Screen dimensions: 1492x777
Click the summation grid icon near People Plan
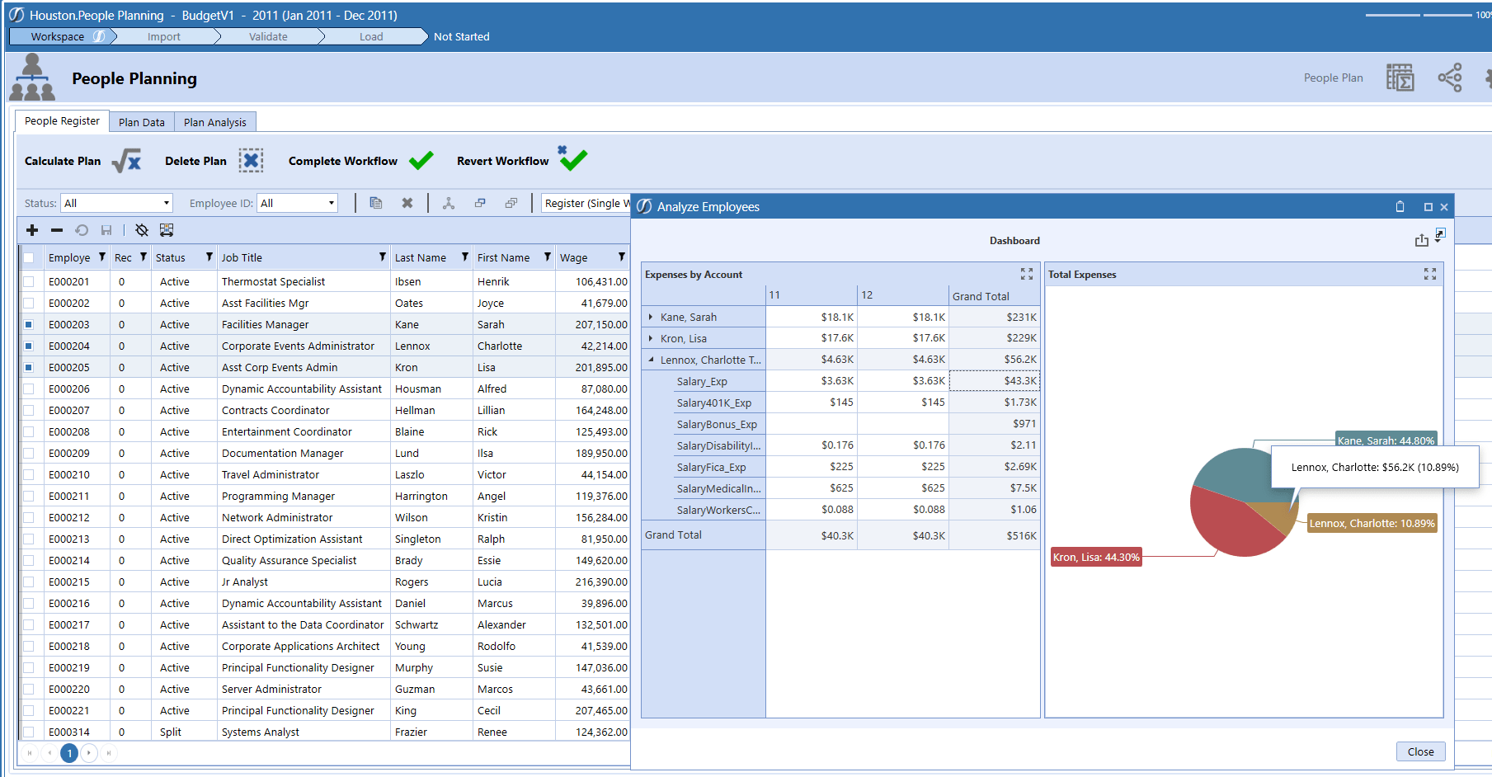coord(1400,77)
